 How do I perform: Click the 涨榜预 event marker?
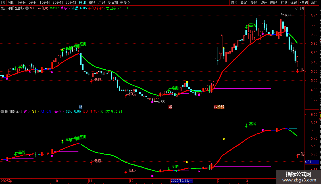point(219,107)
